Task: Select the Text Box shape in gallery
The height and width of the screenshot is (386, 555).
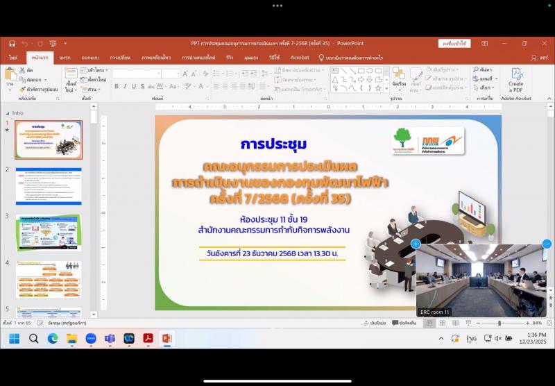Action: pyautogui.click(x=335, y=71)
